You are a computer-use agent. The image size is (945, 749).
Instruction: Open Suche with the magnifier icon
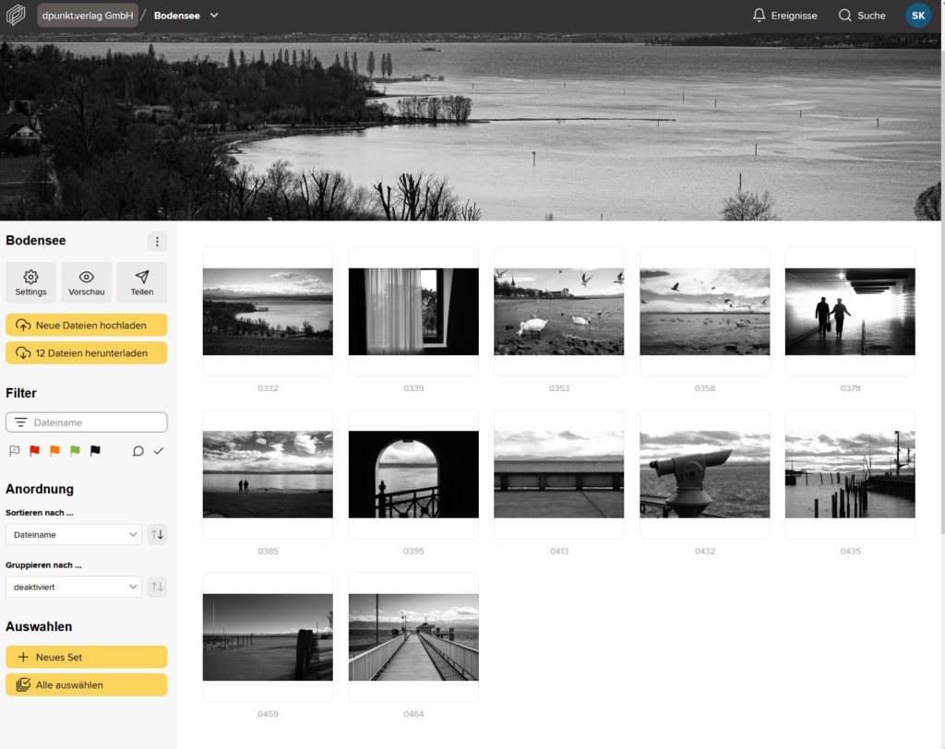[x=861, y=16]
